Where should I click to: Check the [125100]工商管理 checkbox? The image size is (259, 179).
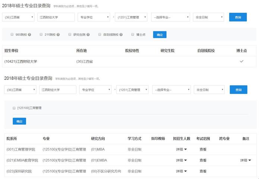(14, 108)
